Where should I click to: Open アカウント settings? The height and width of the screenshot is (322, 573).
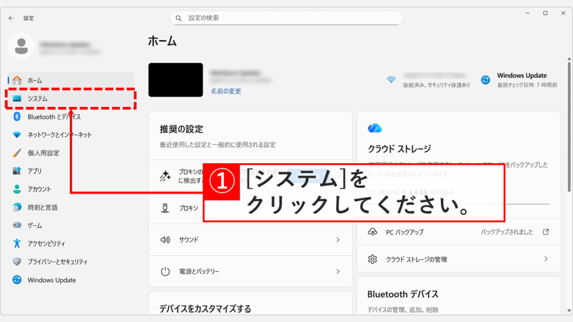(x=45, y=188)
